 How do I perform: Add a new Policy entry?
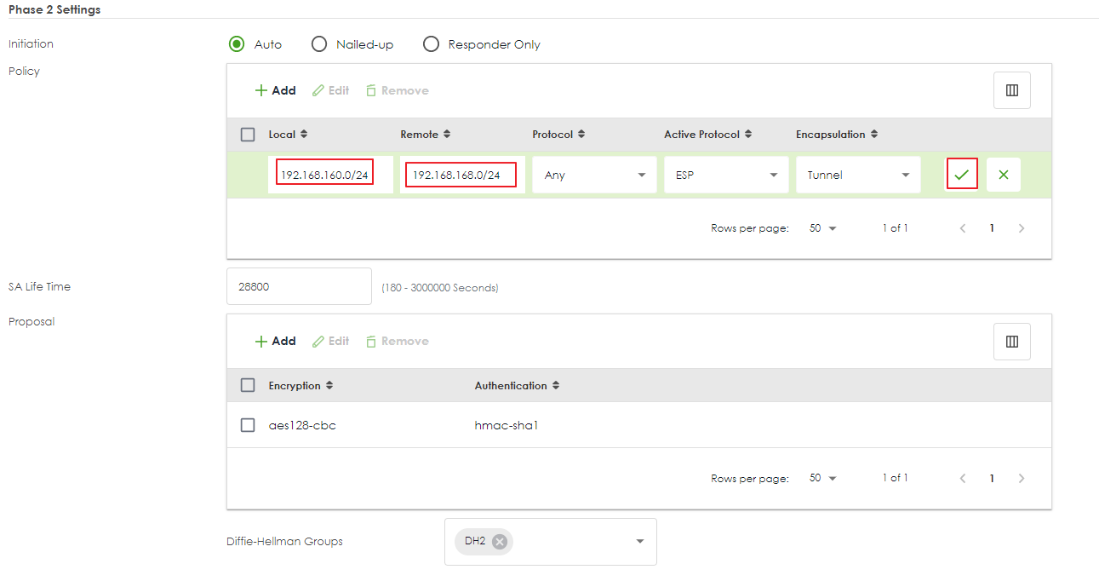click(x=275, y=90)
